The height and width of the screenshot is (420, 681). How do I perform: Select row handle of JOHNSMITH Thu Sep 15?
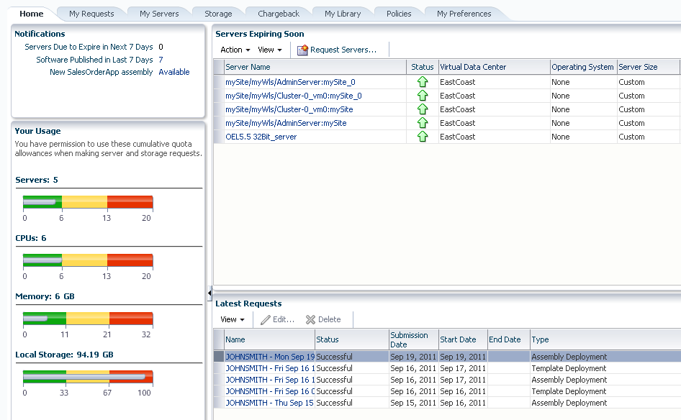tap(218, 403)
